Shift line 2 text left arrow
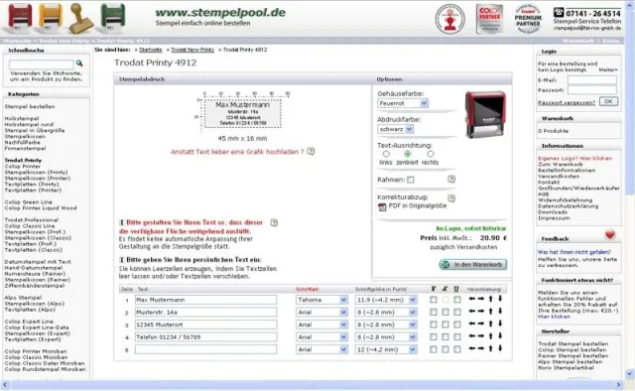This screenshot has height=391, width=635. tap(472, 312)
